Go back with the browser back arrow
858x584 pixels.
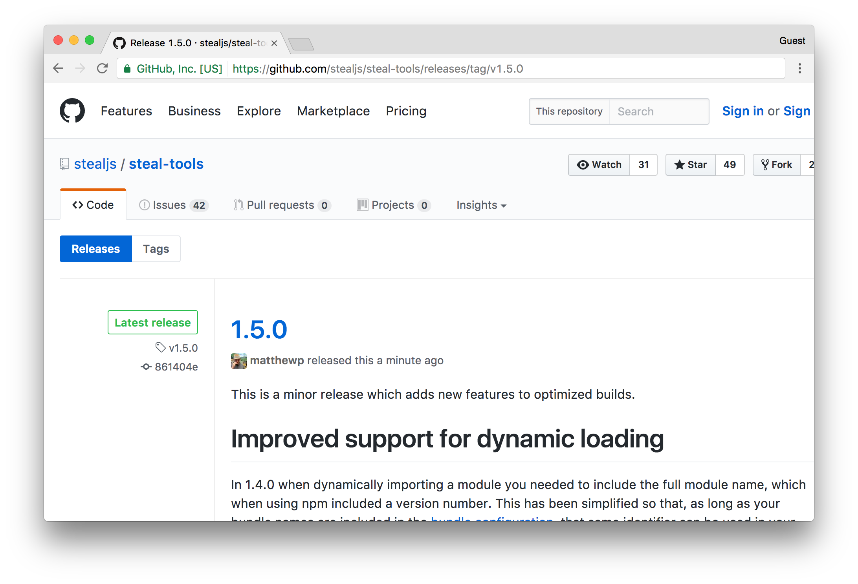(58, 69)
